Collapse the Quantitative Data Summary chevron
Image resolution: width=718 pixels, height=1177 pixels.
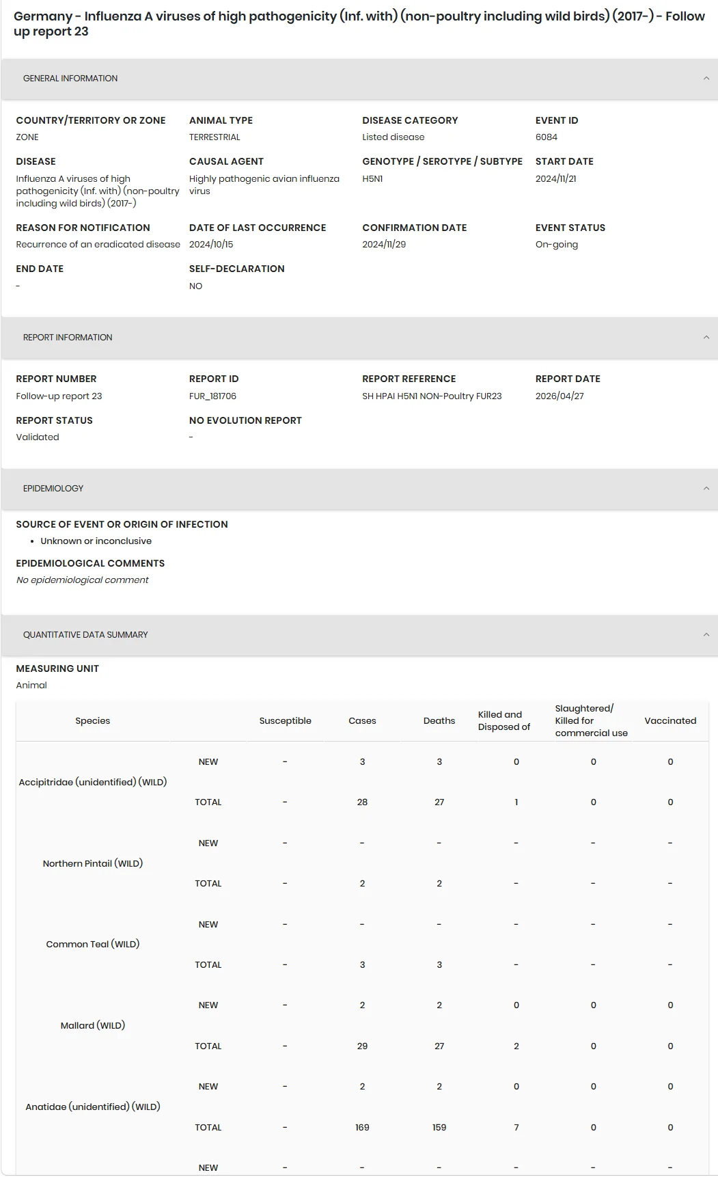[x=706, y=635]
